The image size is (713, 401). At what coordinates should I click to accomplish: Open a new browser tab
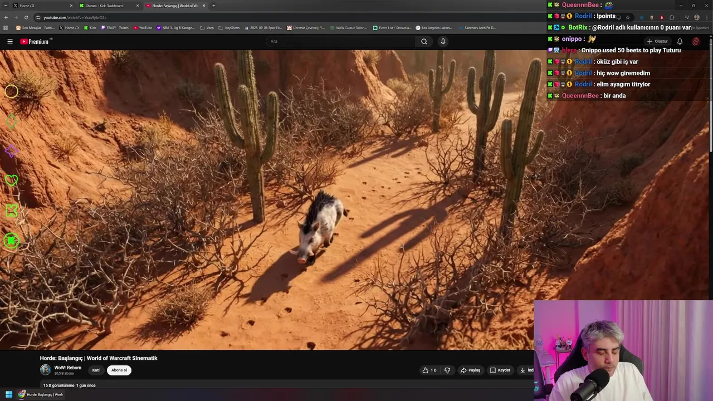click(214, 6)
